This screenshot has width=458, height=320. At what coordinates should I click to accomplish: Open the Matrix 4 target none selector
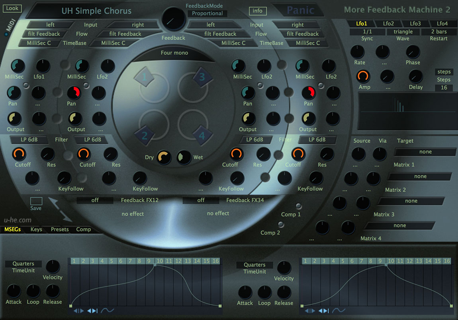(x=399, y=225)
